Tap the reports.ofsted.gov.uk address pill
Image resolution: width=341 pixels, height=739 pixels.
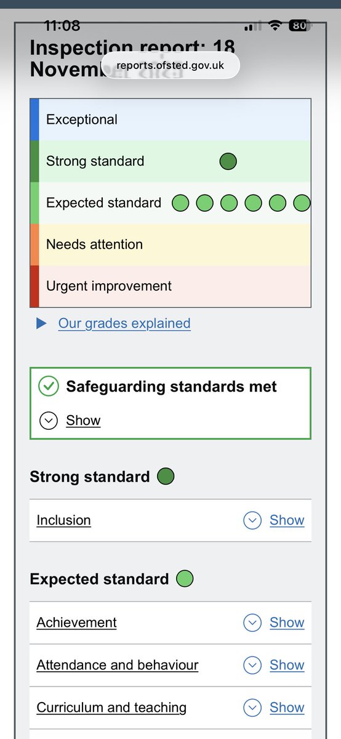[x=170, y=65]
